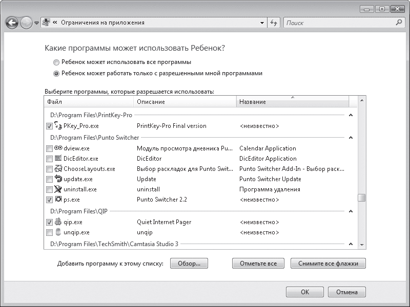Collapse the D:\Program Files\QIP group
This screenshot has height=307, width=410.
(x=351, y=211)
